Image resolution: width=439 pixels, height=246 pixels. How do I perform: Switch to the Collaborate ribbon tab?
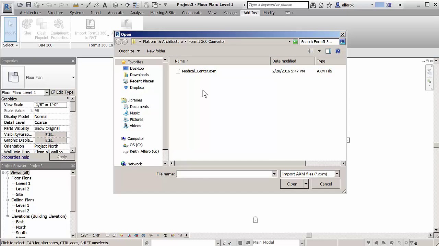[x=192, y=13]
